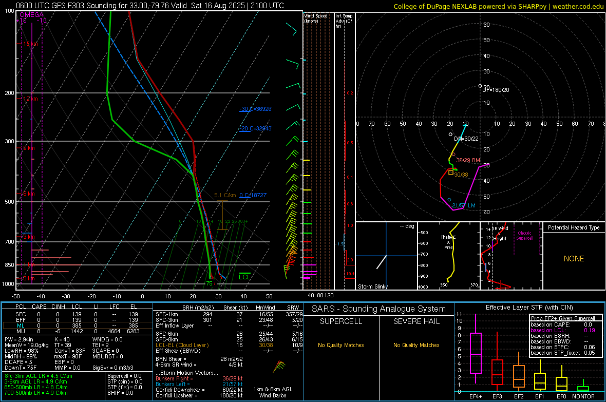Click the Corfidi Downshear line

coord(199,390)
